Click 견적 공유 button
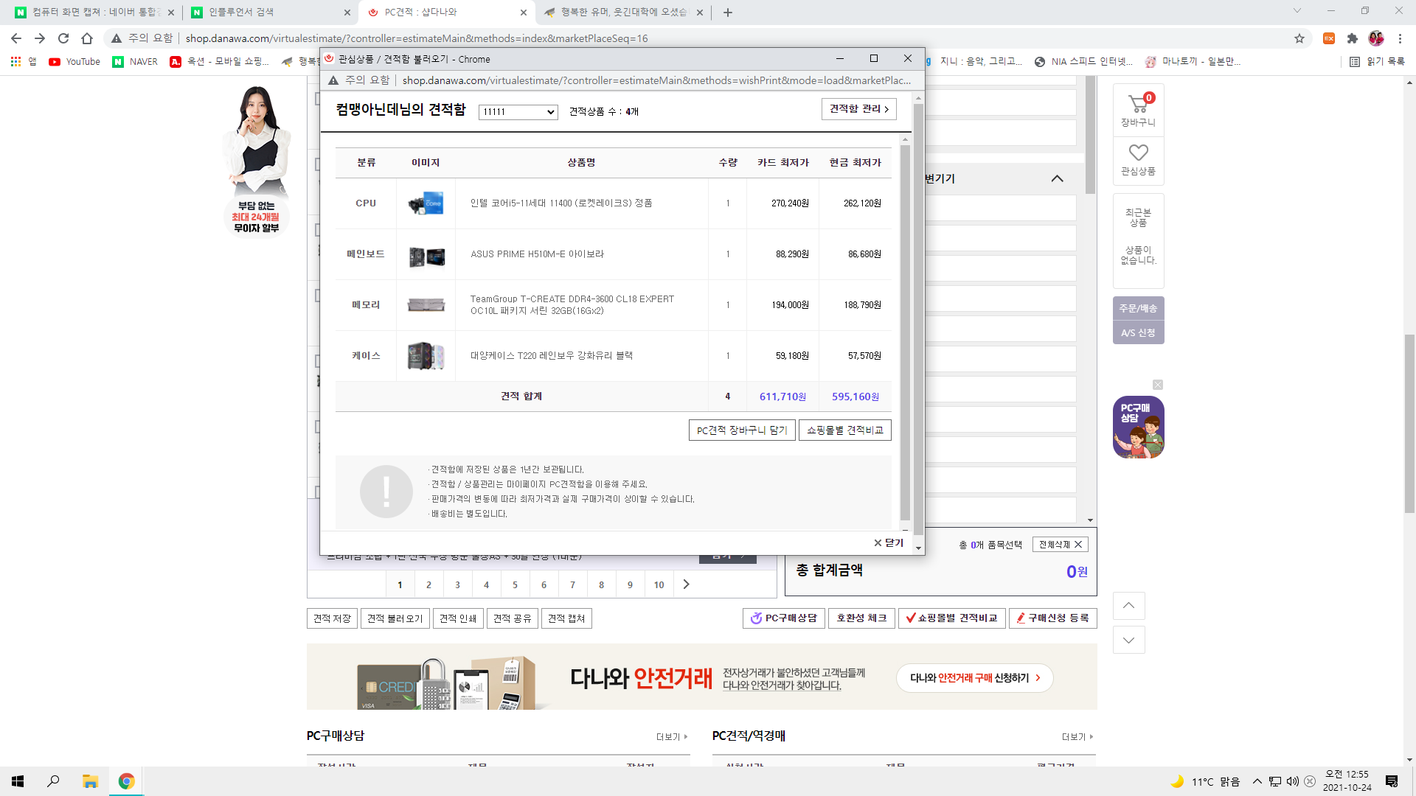Screen dimensions: 1416x796 coord(513,618)
